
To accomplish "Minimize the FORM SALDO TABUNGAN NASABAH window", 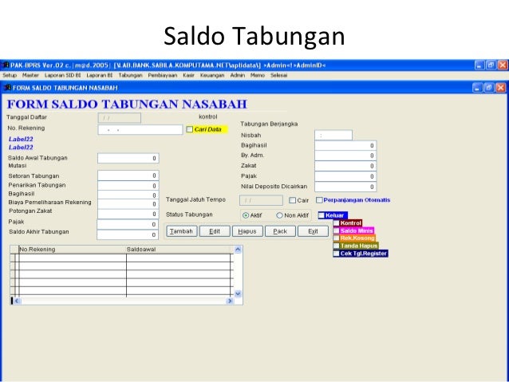I will pos(477,88).
